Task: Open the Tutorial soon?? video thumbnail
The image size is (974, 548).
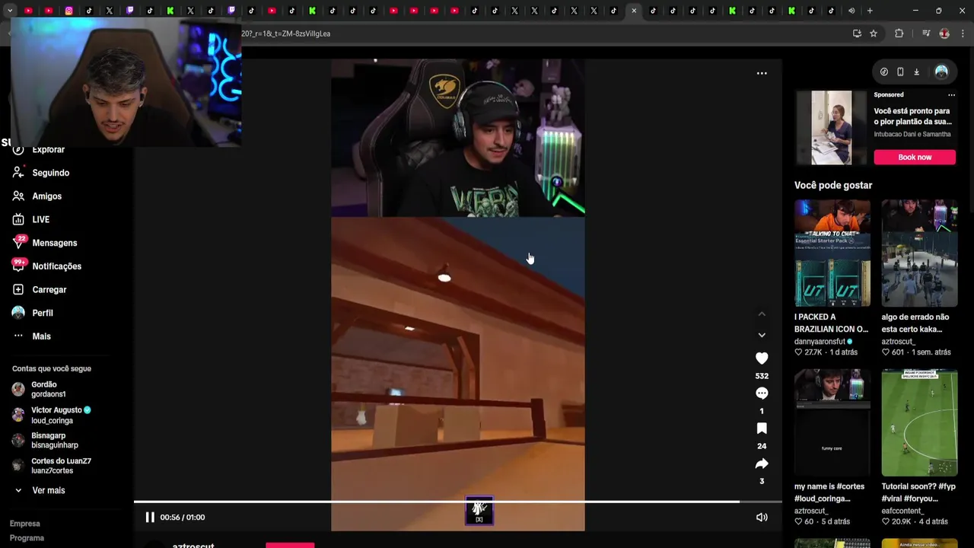Action: 919,423
